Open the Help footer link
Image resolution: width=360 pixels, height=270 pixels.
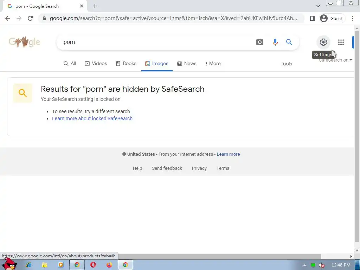point(137,168)
